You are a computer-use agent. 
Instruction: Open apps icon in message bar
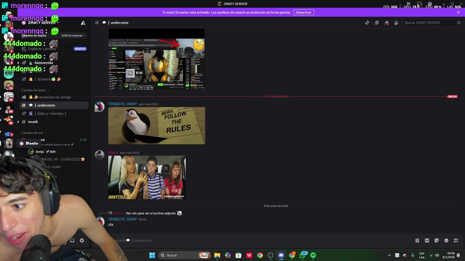[456, 240]
